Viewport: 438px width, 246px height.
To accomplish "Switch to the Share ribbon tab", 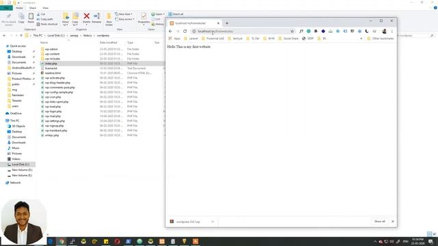I will (x=33, y=8).
